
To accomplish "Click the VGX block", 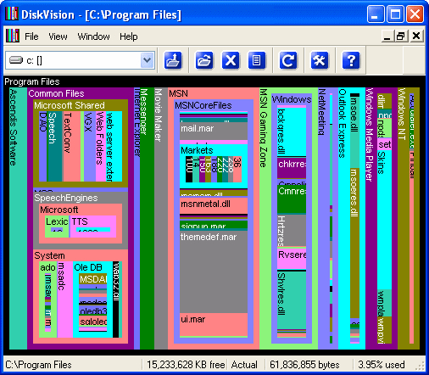I will (90, 146).
